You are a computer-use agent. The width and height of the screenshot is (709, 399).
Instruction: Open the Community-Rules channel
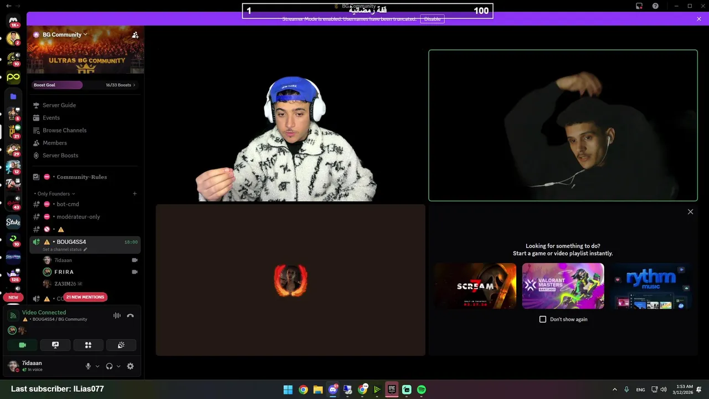point(81,177)
